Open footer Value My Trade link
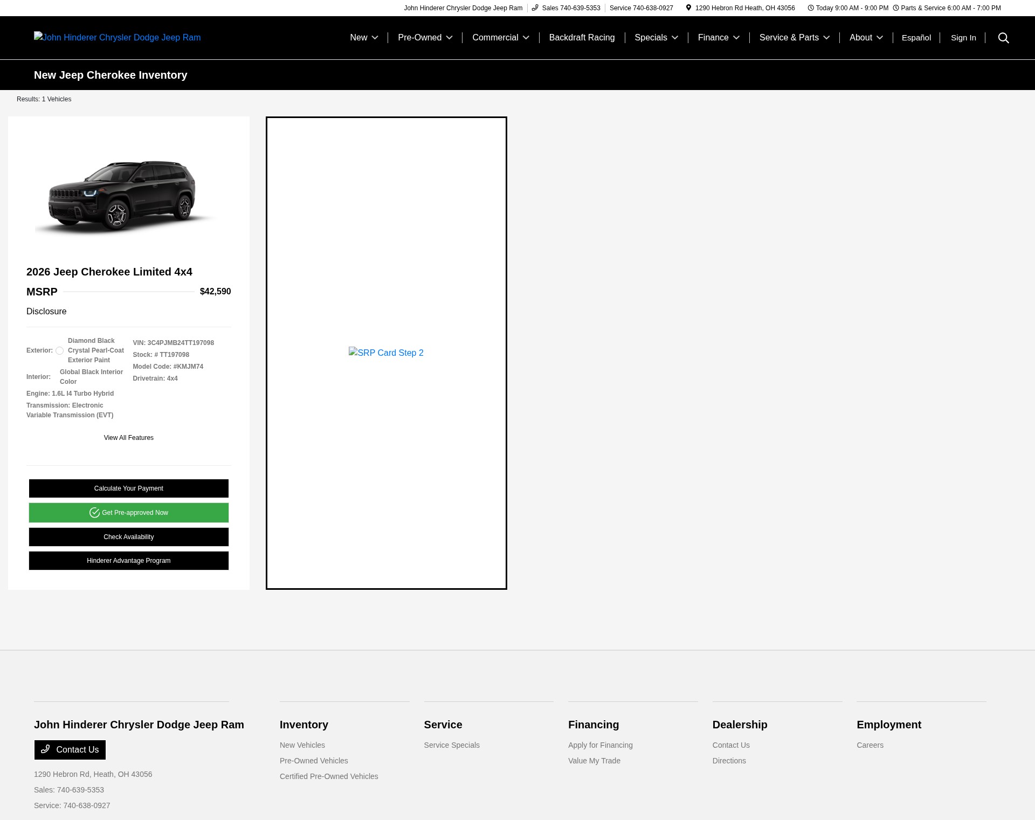Viewport: 1035px width, 820px height. pos(594,761)
